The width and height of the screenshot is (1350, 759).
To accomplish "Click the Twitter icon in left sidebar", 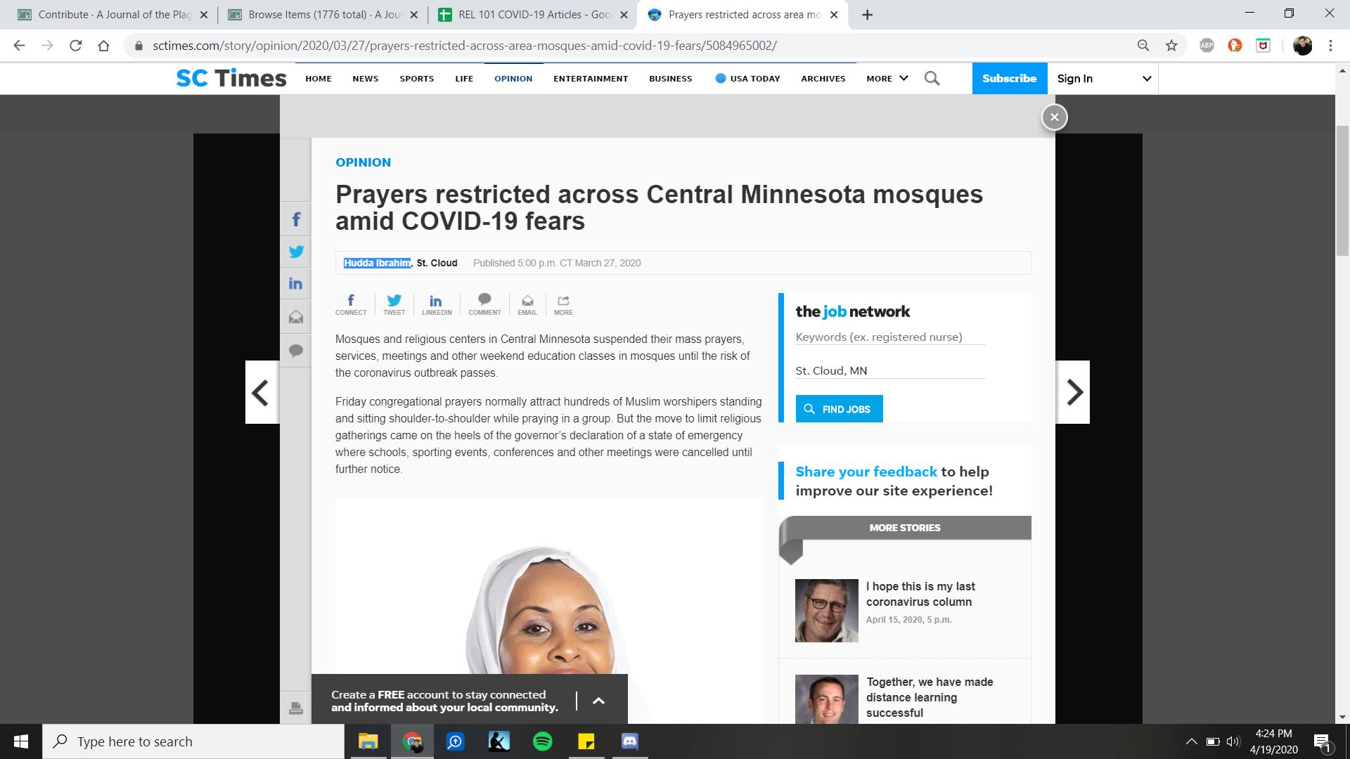I will [296, 252].
